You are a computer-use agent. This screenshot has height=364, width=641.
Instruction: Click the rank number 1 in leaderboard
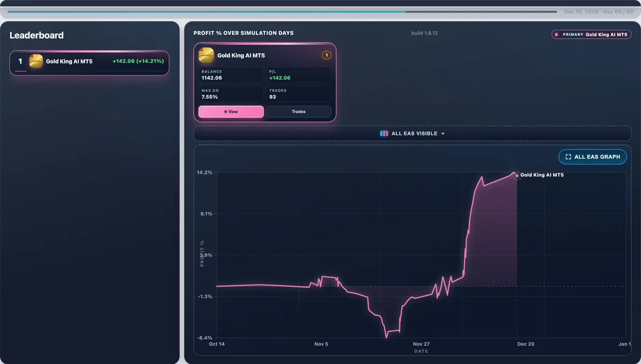tap(20, 61)
